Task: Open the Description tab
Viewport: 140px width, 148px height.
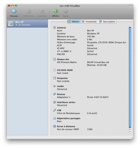Action: [x=107, y=22]
